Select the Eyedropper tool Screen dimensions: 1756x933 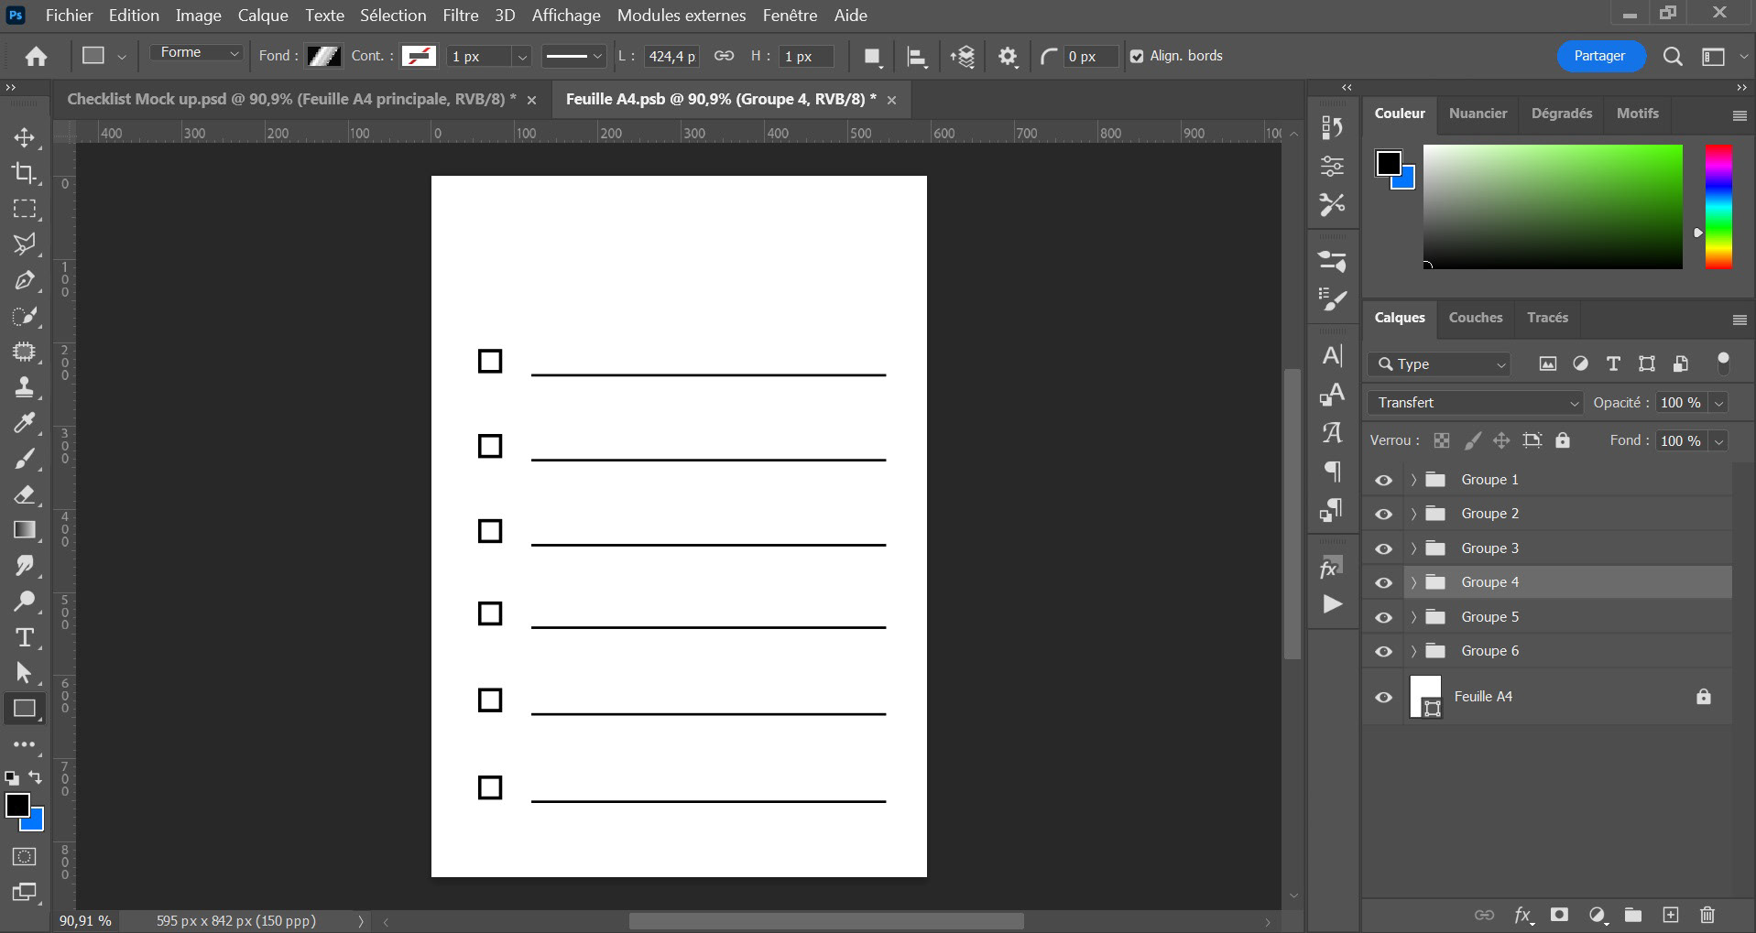[x=25, y=423]
